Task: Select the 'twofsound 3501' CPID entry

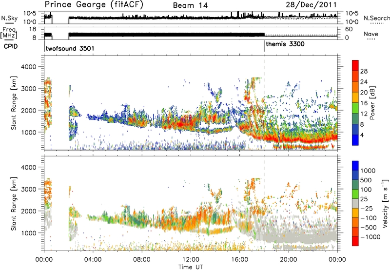Action: click(x=70, y=48)
